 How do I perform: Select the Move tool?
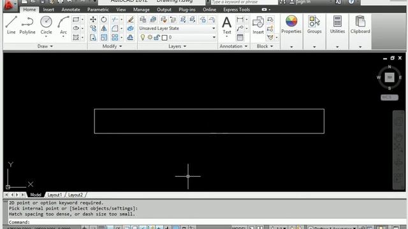point(93,20)
